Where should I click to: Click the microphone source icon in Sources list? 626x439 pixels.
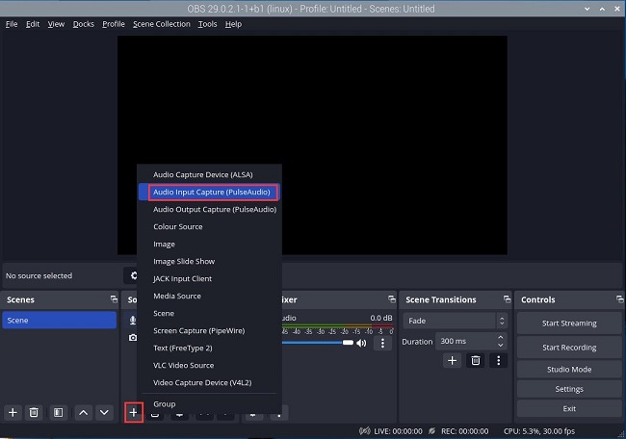[133, 320]
